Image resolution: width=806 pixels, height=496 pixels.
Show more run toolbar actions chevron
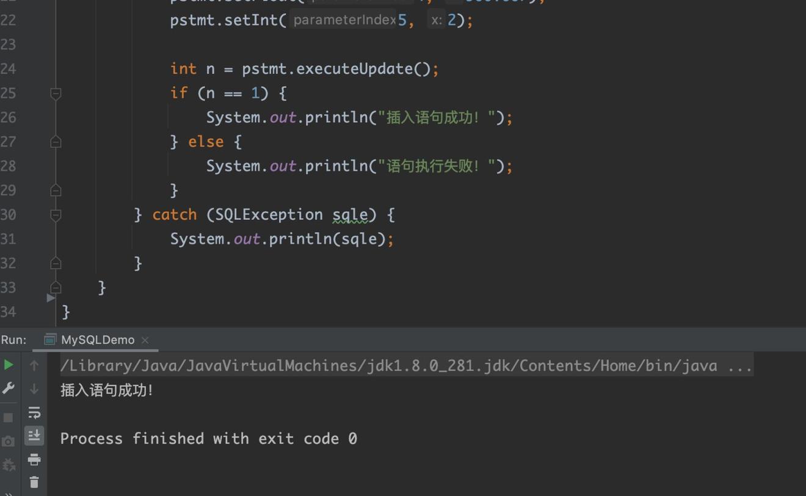(x=9, y=493)
